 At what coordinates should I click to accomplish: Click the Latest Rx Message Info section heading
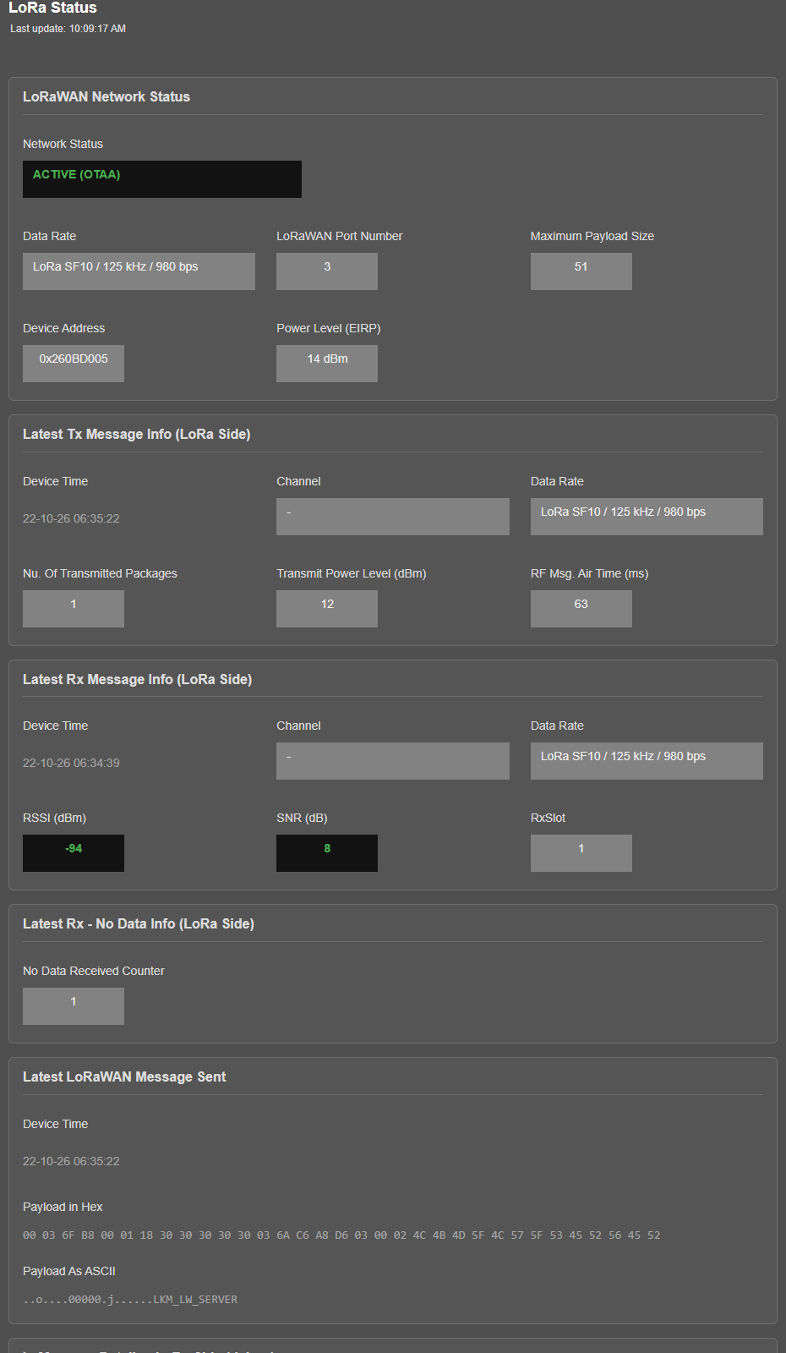(138, 680)
